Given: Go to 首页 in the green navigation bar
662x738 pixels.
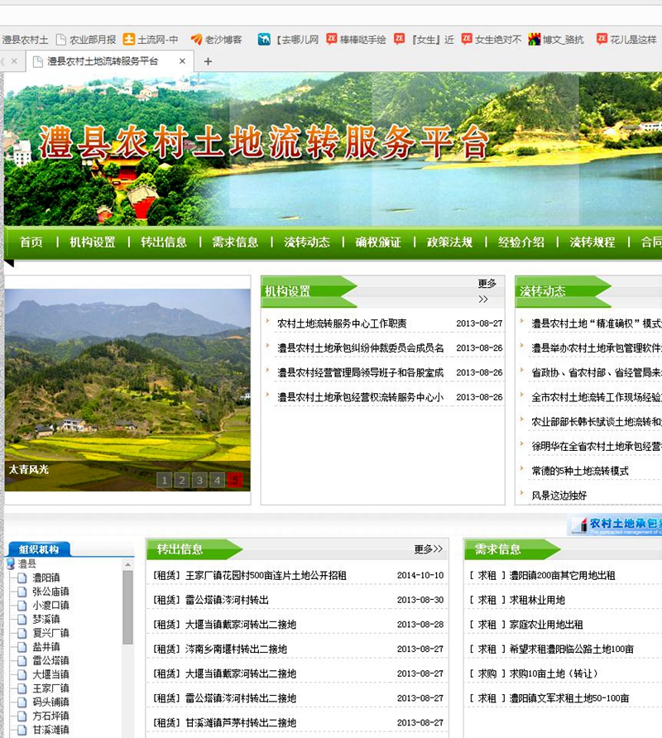Looking at the screenshot, I should (x=31, y=242).
